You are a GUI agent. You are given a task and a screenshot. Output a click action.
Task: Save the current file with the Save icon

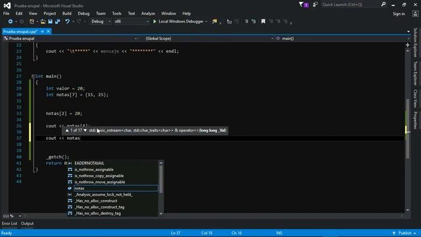(x=50, y=21)
